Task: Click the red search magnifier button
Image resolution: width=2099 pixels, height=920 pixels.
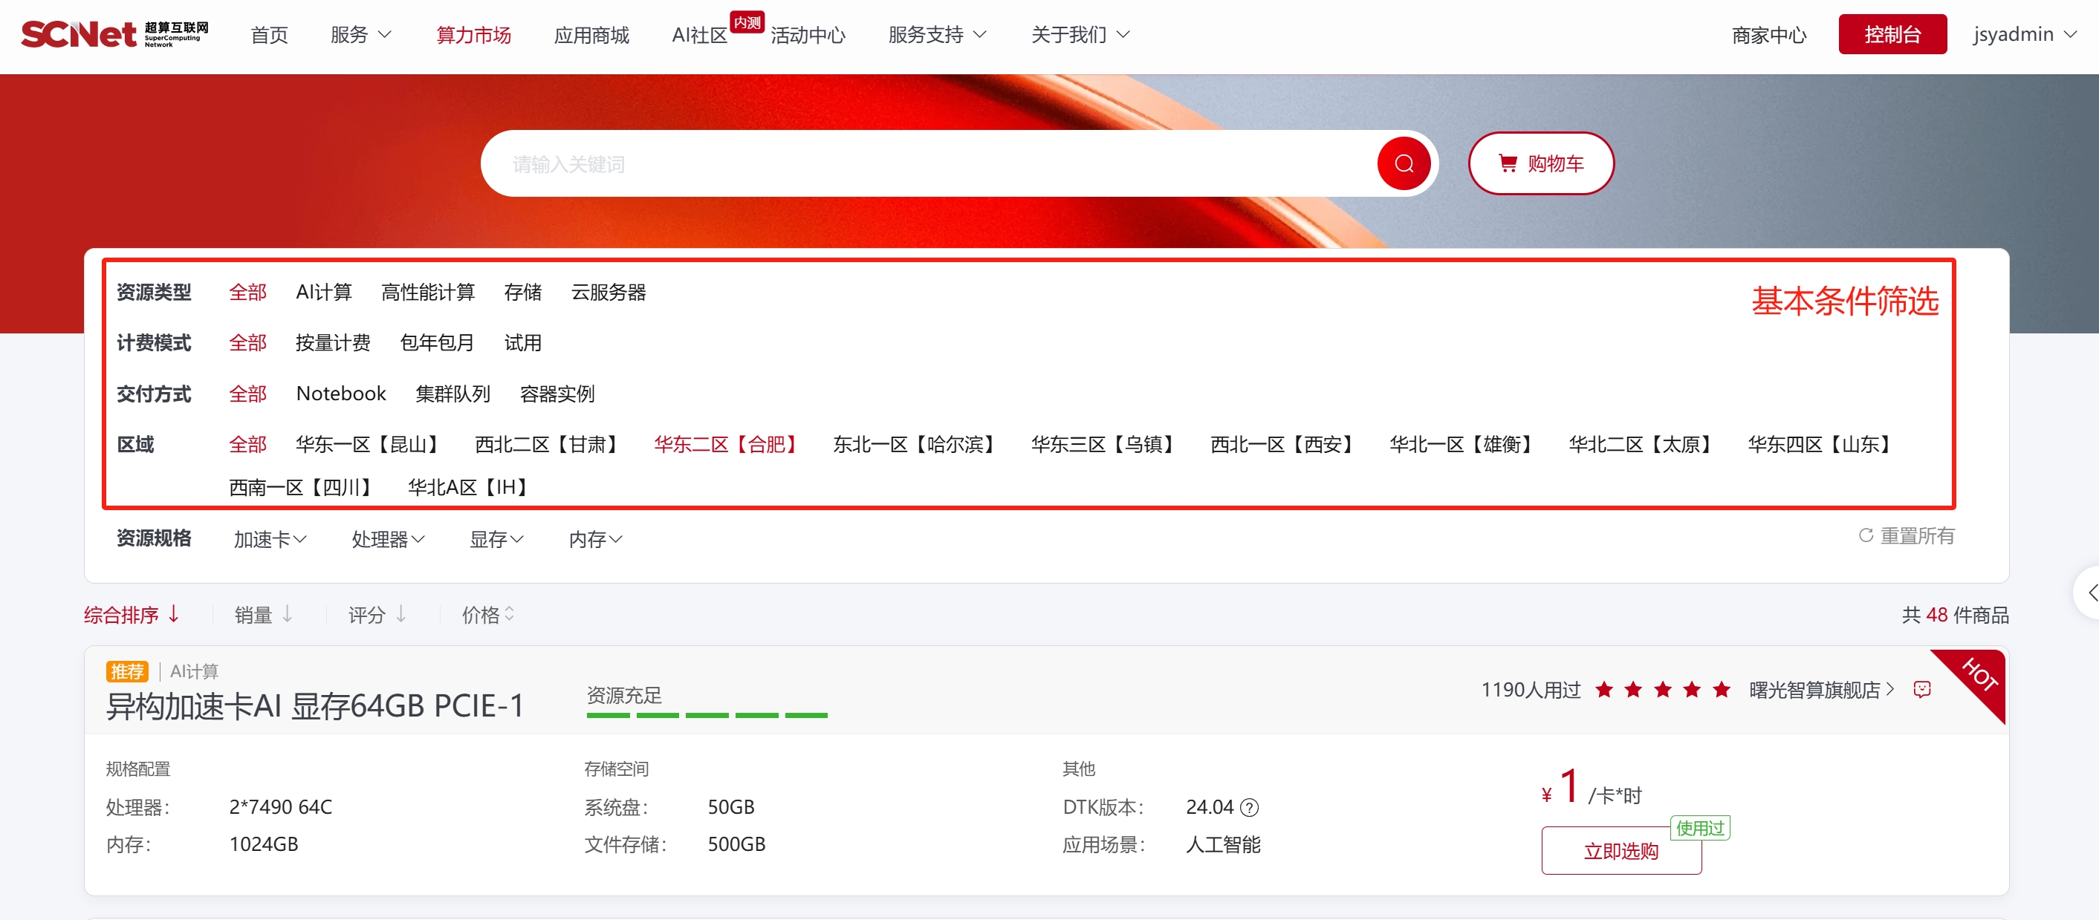Action: pyautogui.click(x=1403, y=163)
